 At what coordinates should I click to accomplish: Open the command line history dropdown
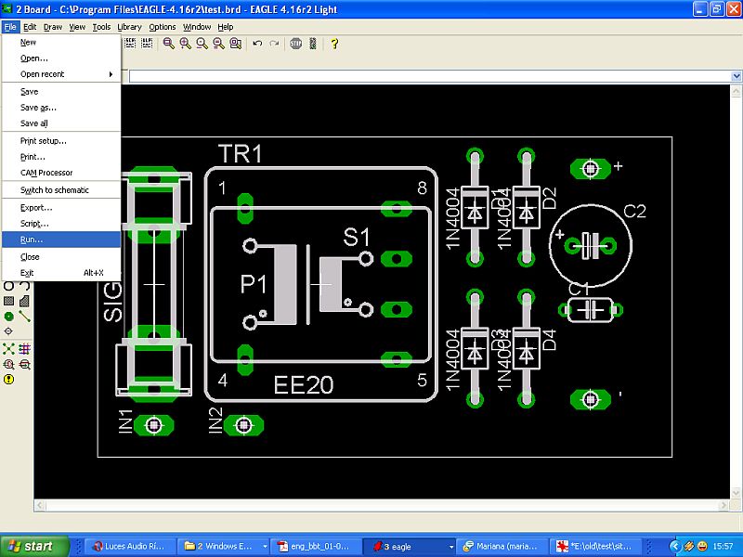(x=736, y=76)
